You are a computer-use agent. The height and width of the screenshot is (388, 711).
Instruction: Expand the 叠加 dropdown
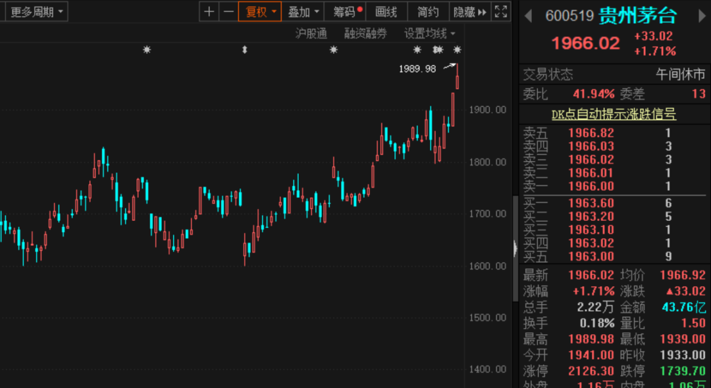tap(303, 11)
